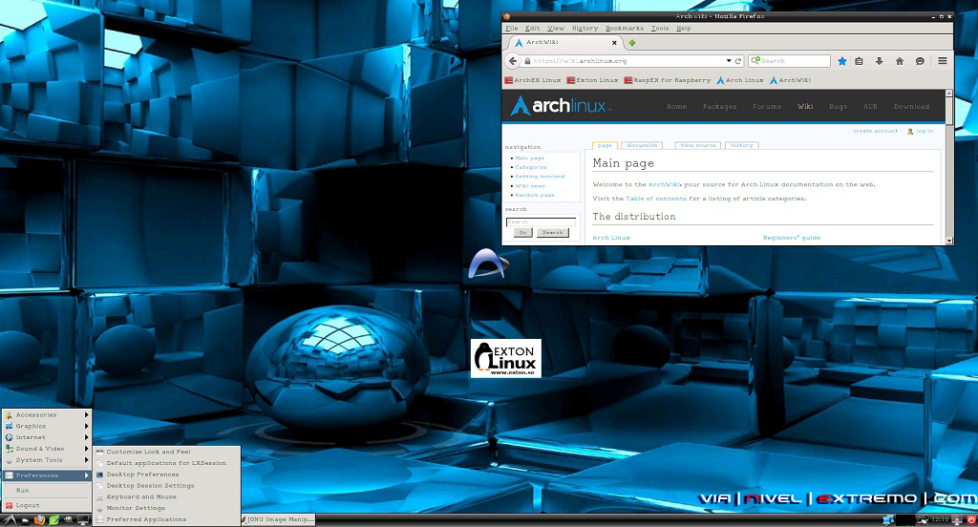Click Download in Arch Linux navigation

[x=911, y=107]
